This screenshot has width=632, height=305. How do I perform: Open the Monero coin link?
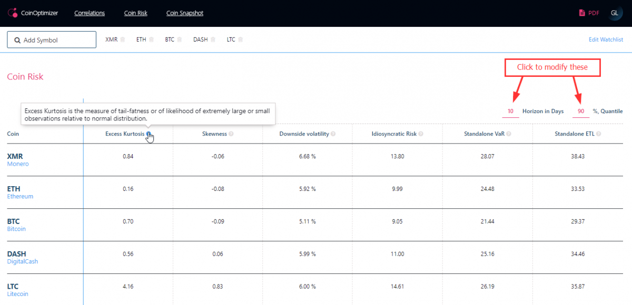pos(18,164)
